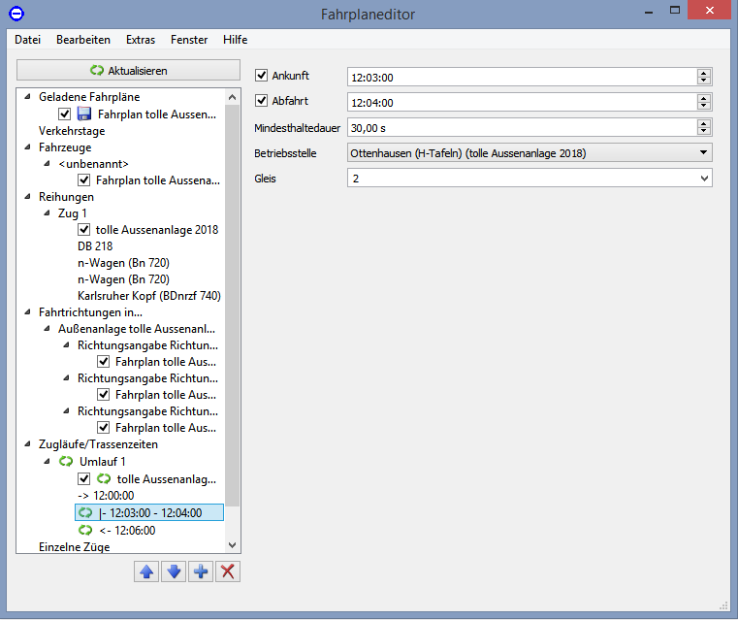This screenshot has width=738, height=620.
Task: Click the blue plus add button
Action: 201,571
